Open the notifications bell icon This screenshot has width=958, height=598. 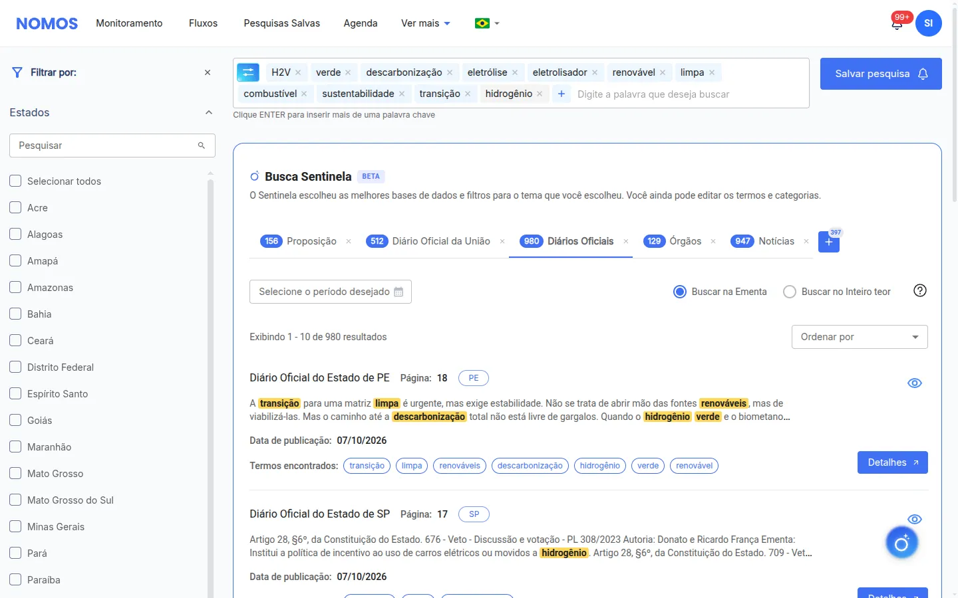897,24
